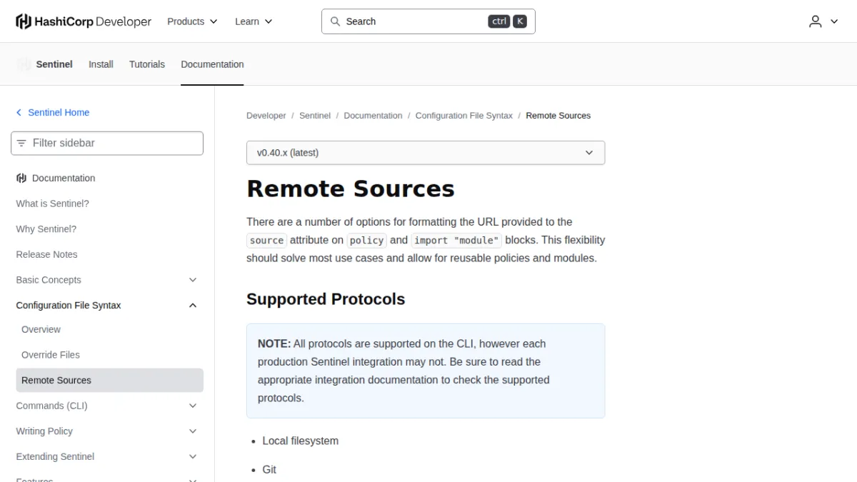Select the Remote Sources sidebar item
Screen dimensions: 857x482
tap(109, 381)
